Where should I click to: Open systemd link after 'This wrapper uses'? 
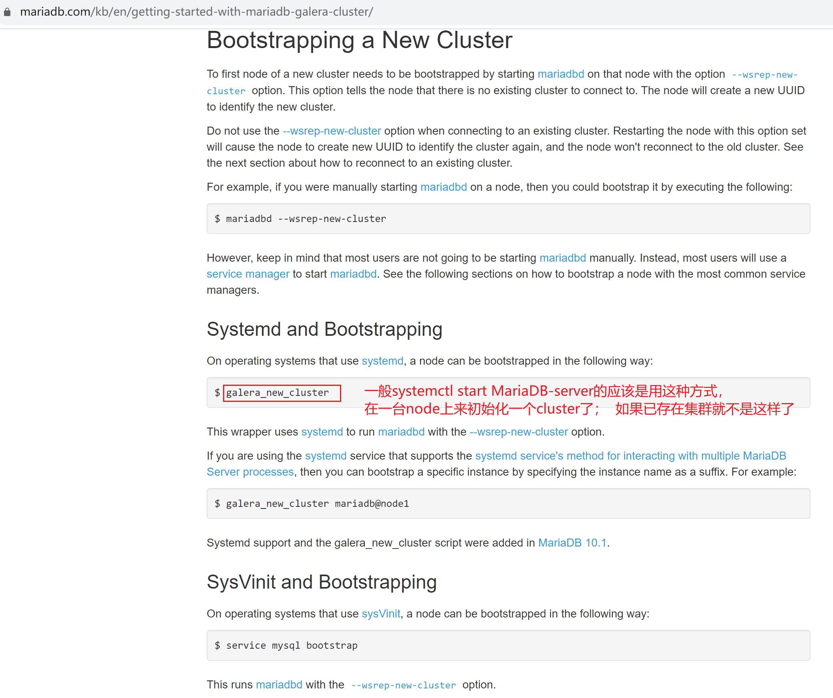322,432
